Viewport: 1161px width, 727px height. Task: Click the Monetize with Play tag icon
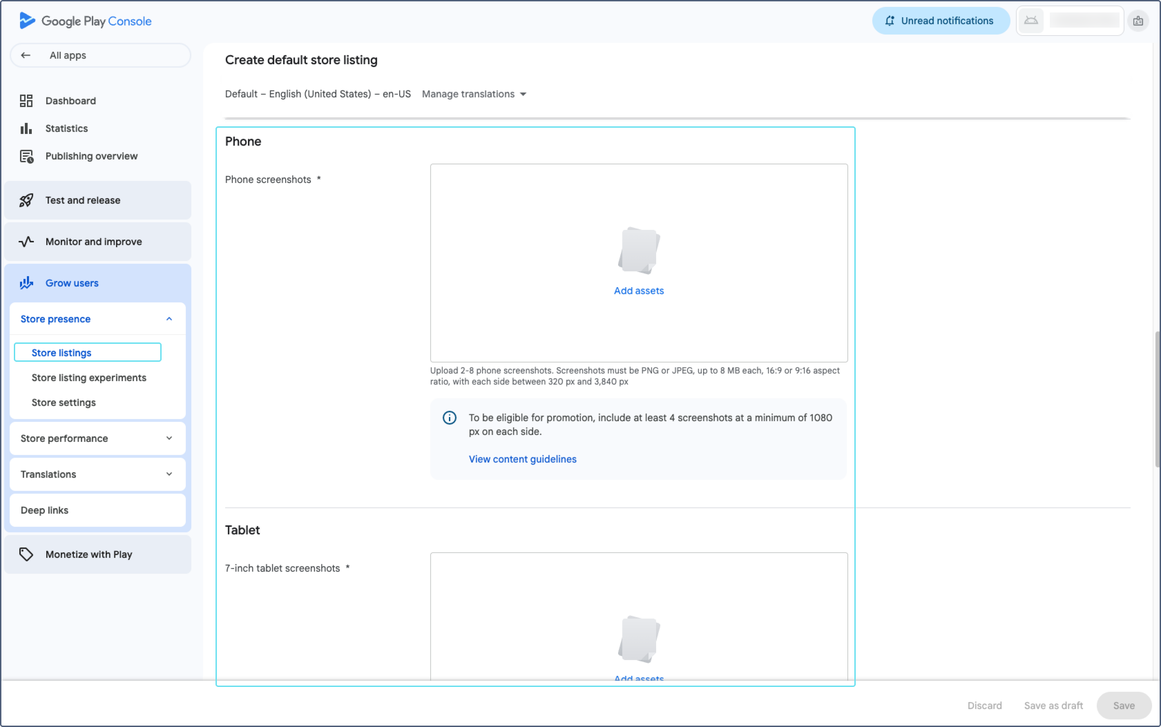[26, 554]
